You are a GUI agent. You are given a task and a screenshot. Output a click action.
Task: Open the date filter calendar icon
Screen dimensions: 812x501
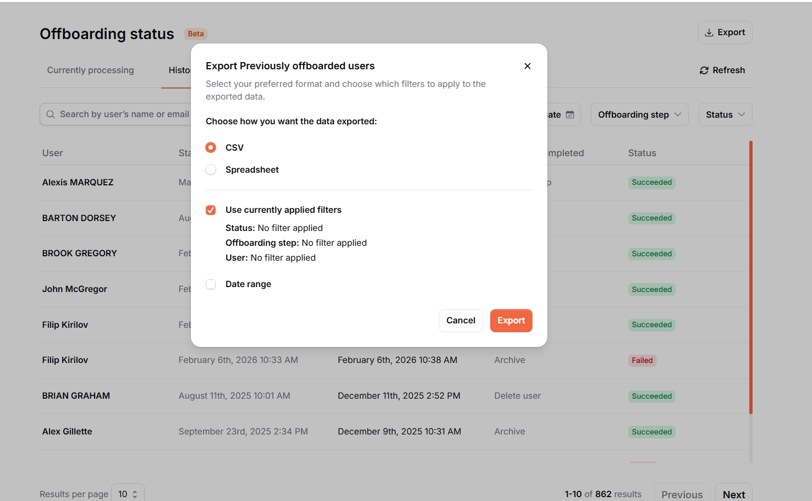pyautogui.click(x=570, y=114)
